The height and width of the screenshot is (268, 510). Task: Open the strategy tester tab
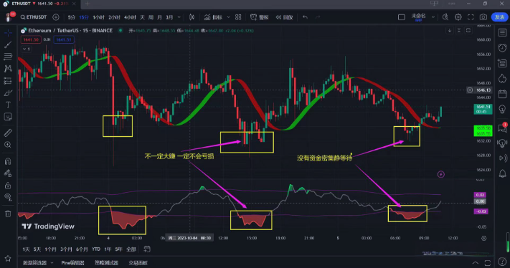(x=106, y=263)
